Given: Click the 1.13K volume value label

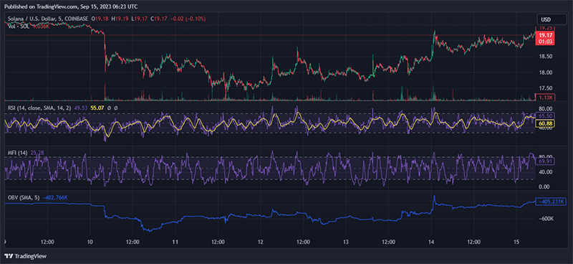Looking at the screenshot, I should [x=545, y=97].
